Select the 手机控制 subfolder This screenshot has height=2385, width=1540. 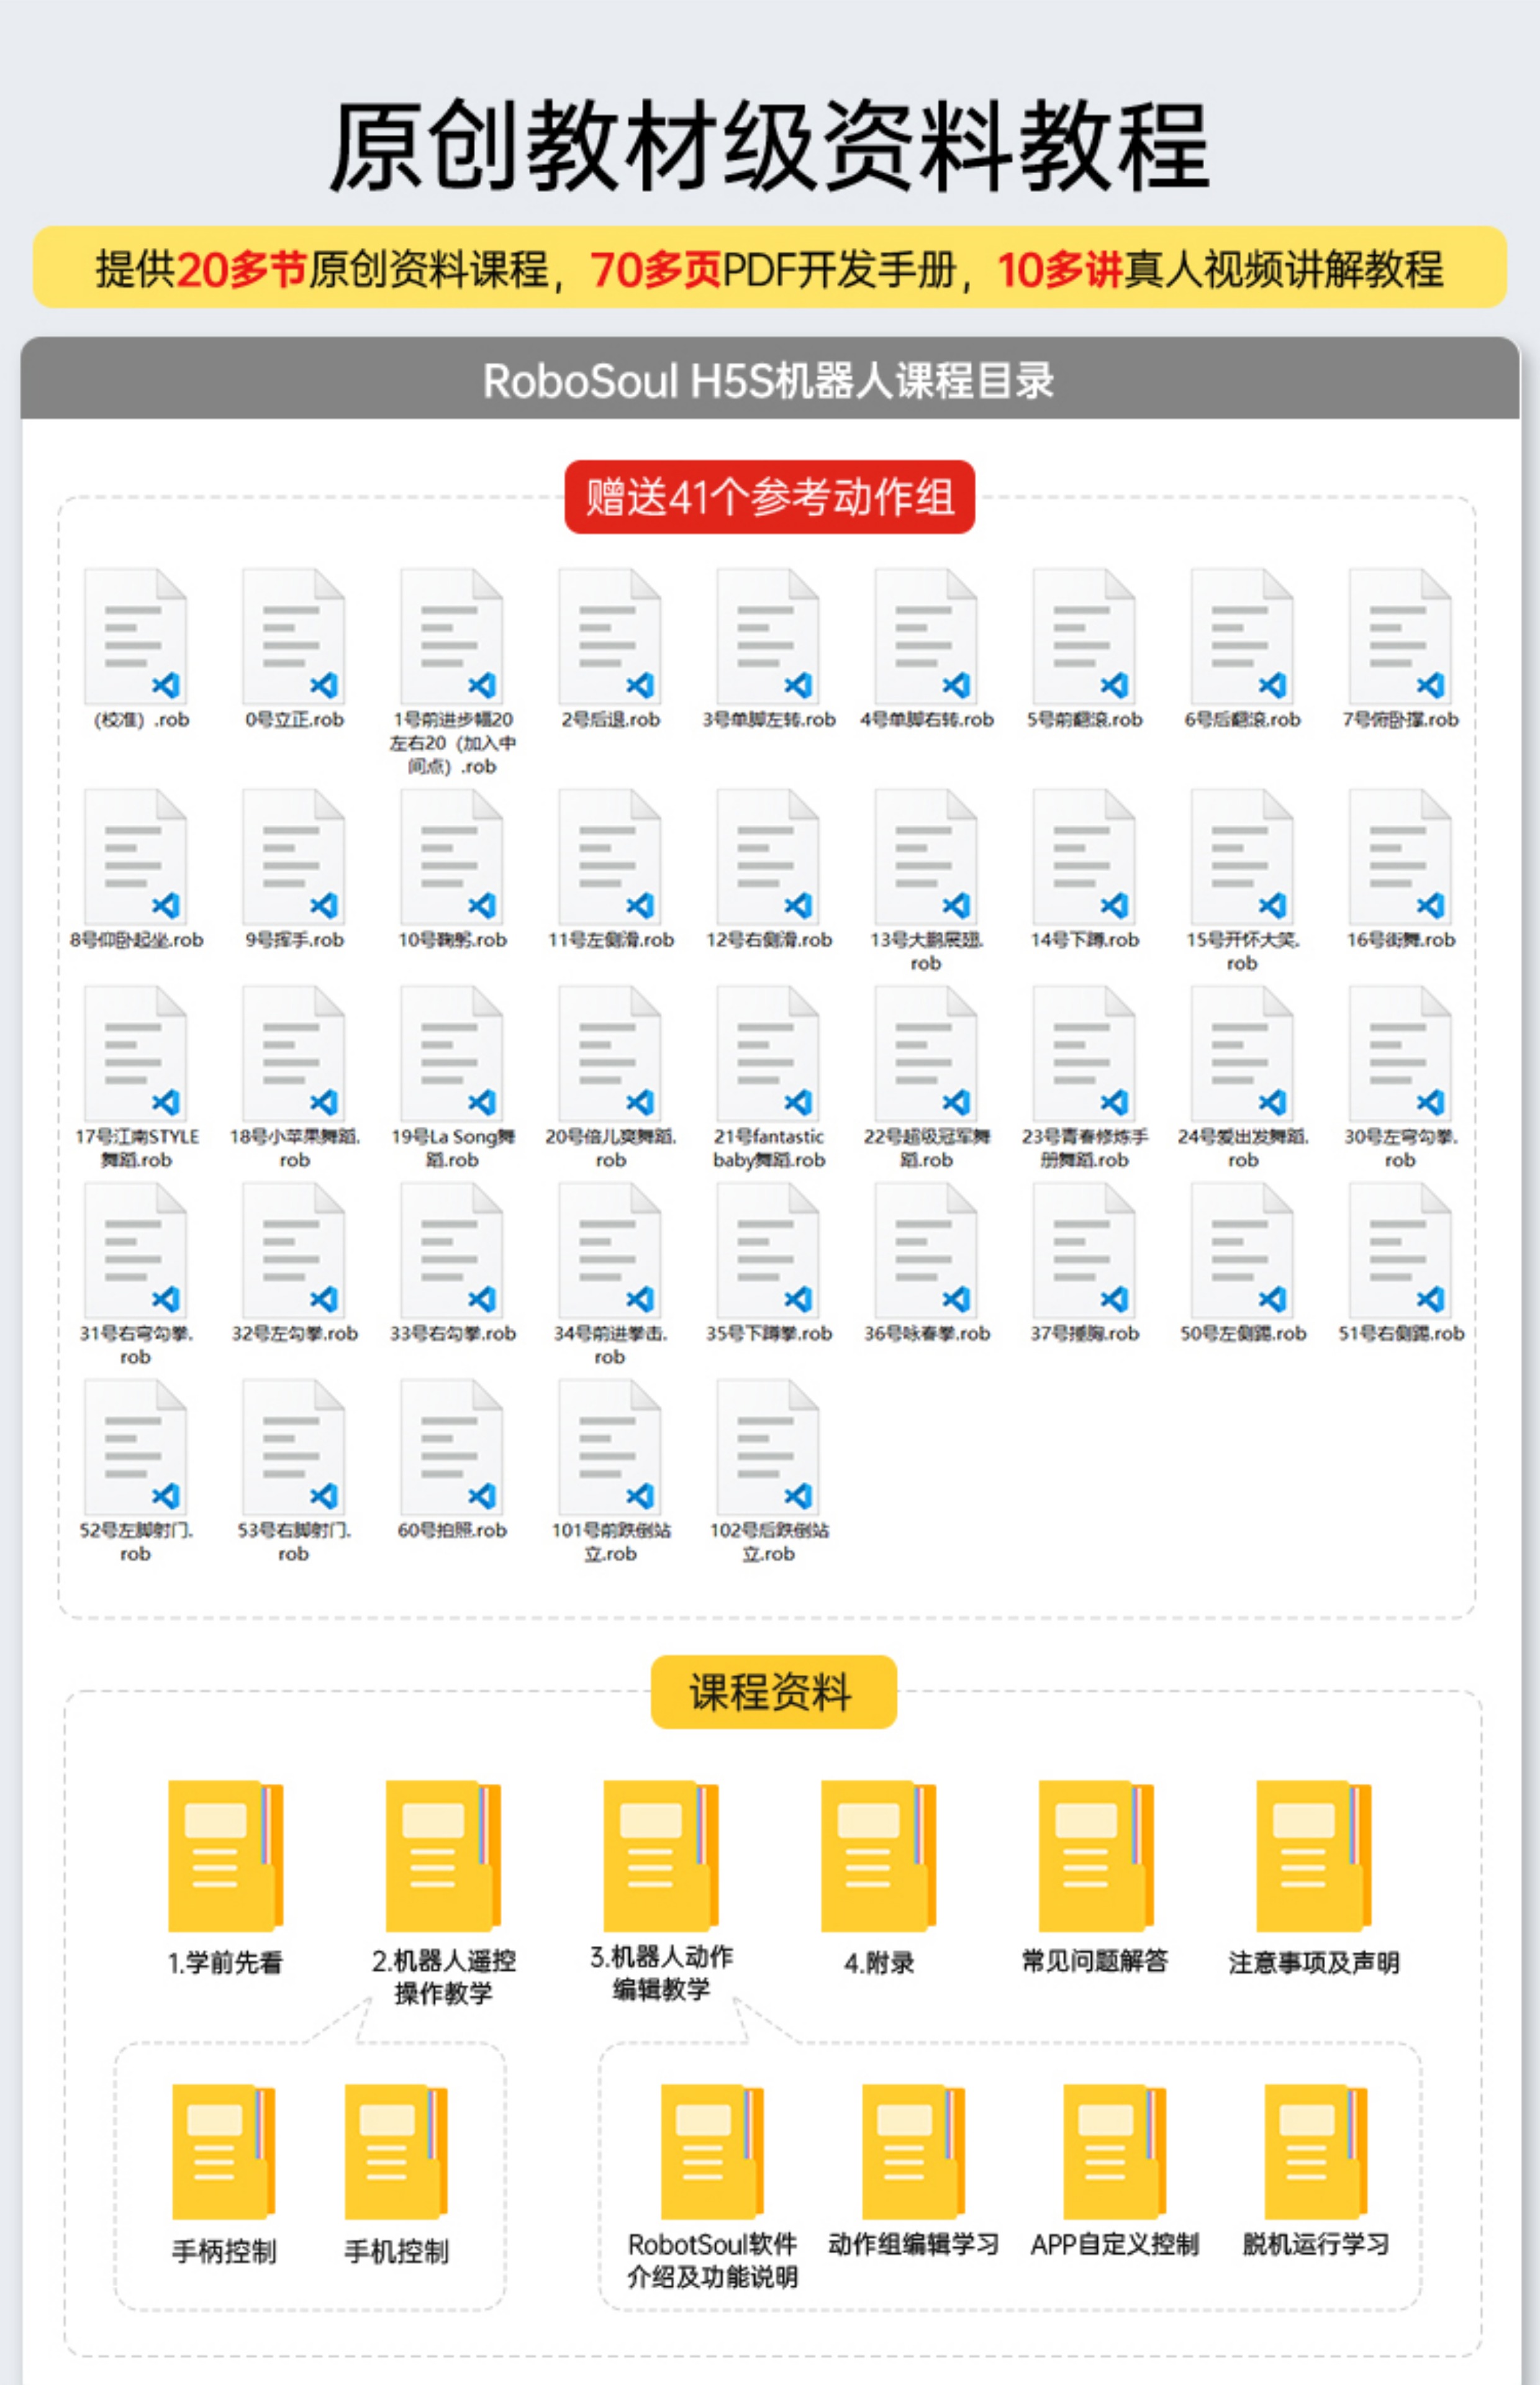[396, 2151]
